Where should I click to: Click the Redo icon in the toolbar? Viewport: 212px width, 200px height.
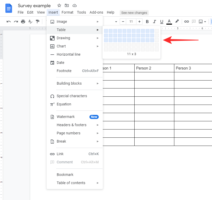tap(16, 22)
